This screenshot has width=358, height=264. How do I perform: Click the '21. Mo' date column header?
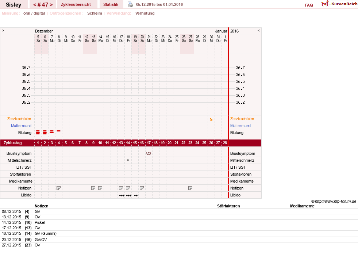(x=149, y=39)
